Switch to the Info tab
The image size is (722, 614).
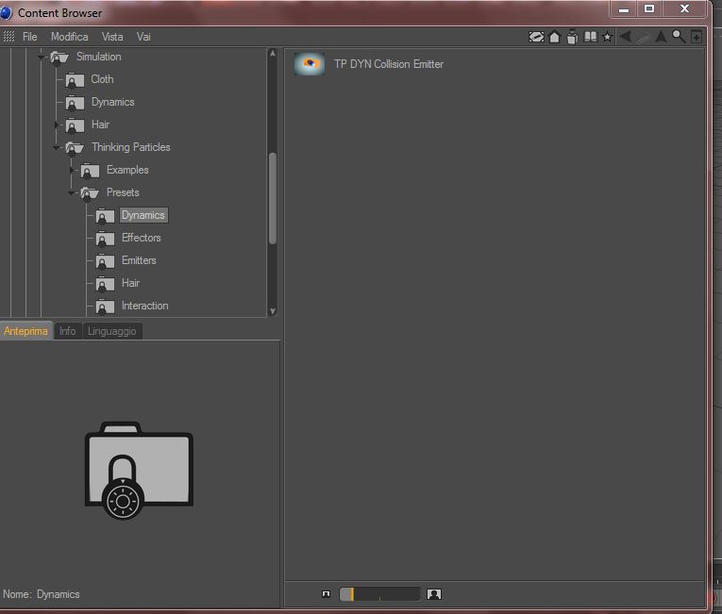click(x=68, y=331)
